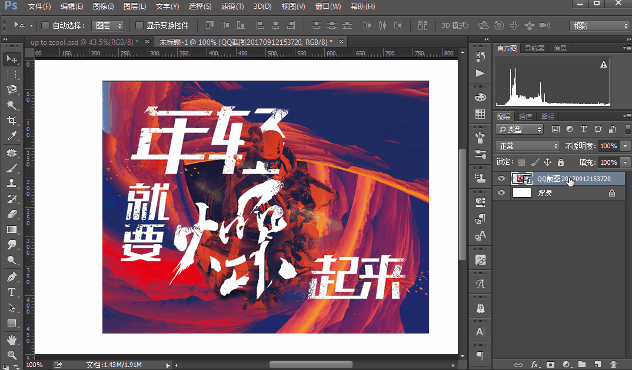The image size is (632, 370).
Task: Switch to the 导航器 tab
Action: pyautogui.click(x=534, y=48)
